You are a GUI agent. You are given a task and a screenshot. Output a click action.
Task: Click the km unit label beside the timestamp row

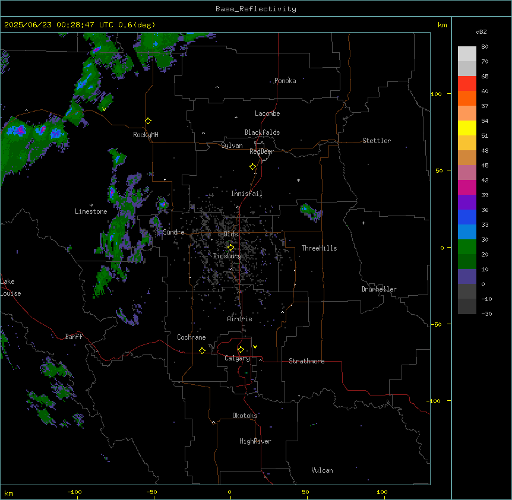coord(442,25)
